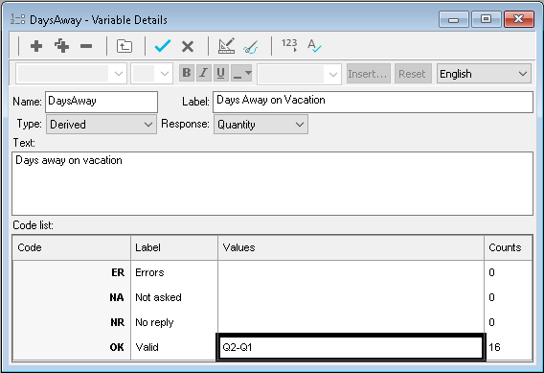This screenshot has width=544, height=373.
Task: Click the Errors label cell
Action: tap(174, 272)
